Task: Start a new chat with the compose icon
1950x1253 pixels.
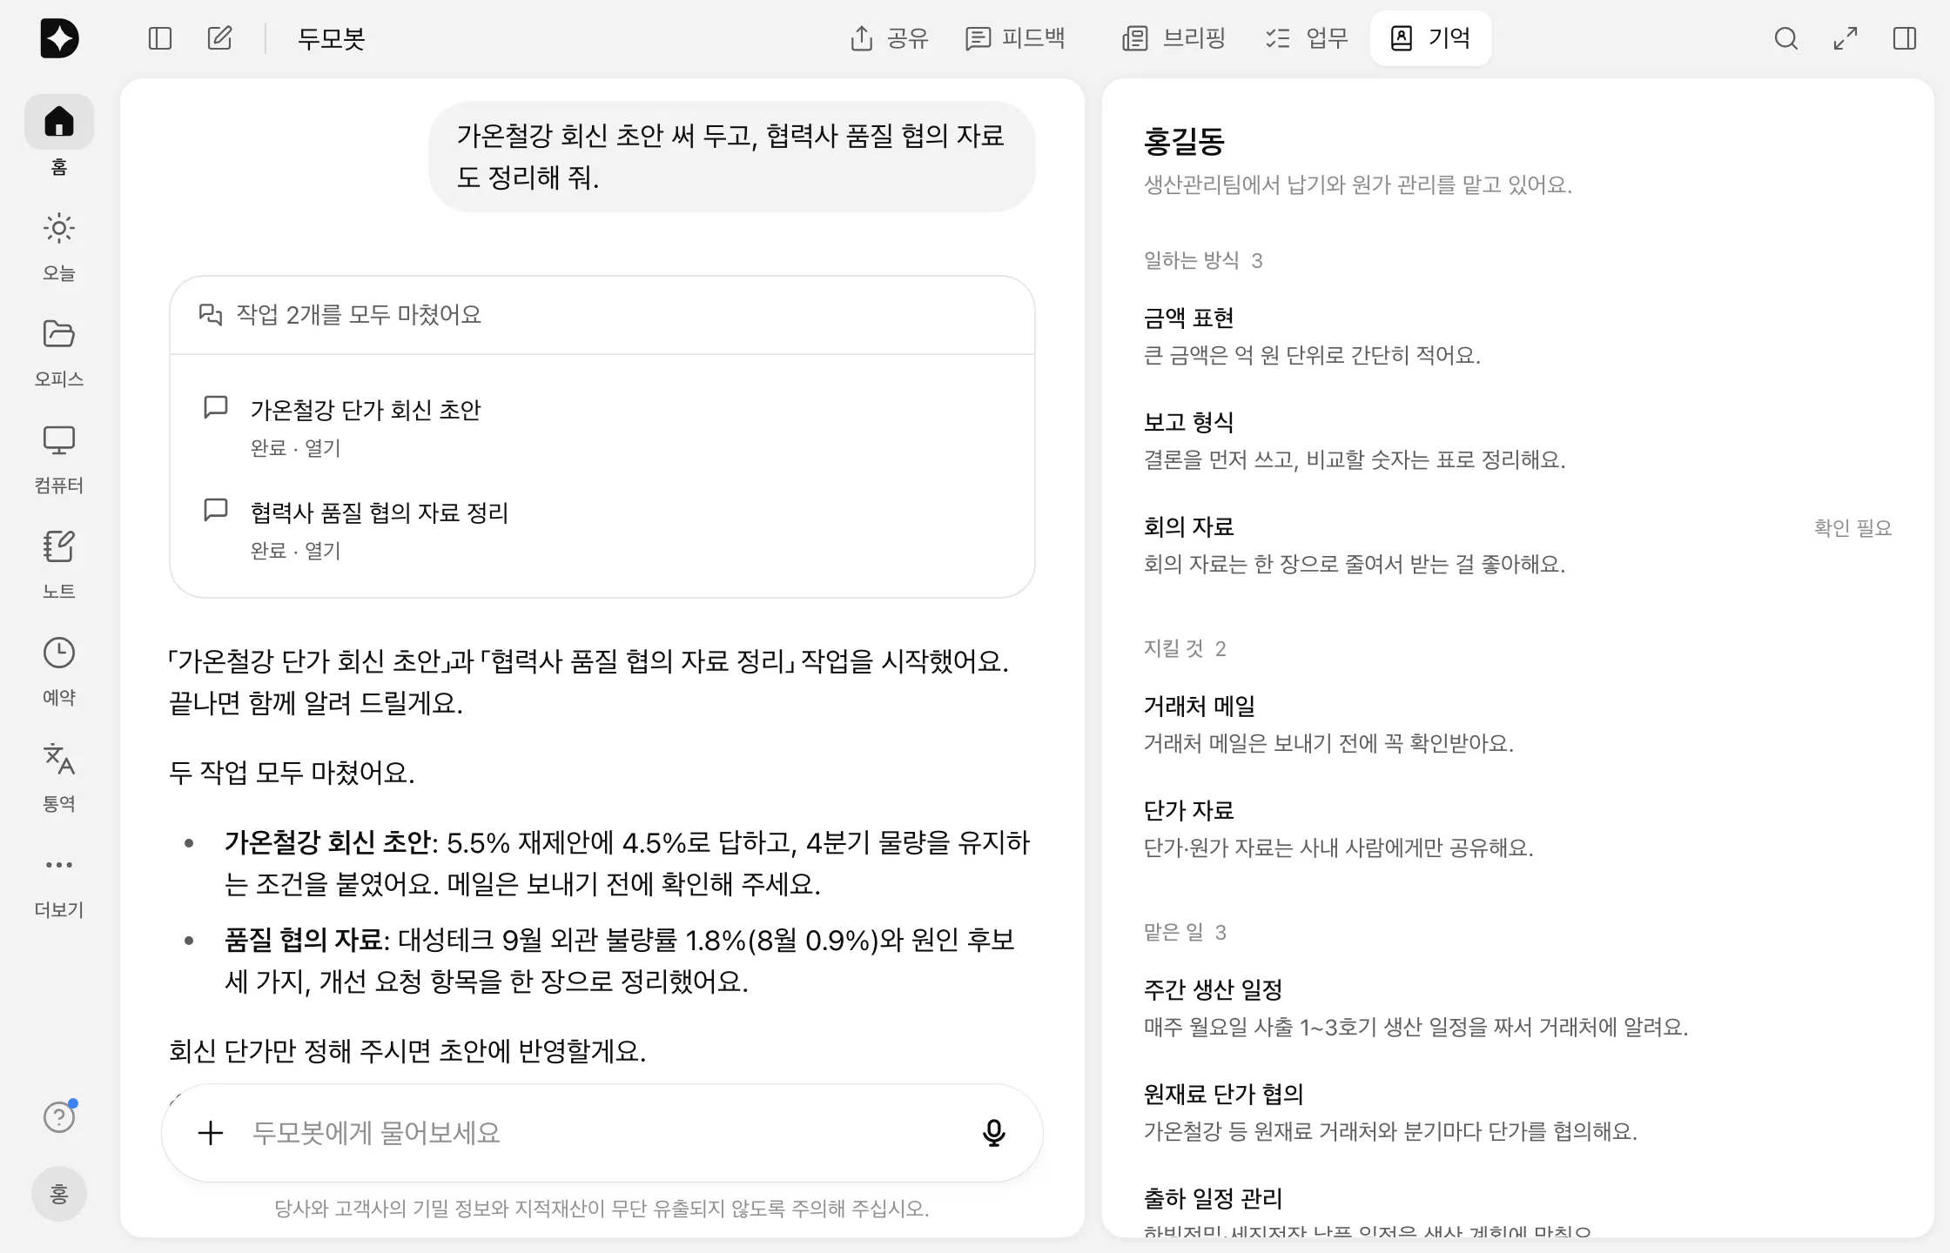Action: (x=220, y=38)
